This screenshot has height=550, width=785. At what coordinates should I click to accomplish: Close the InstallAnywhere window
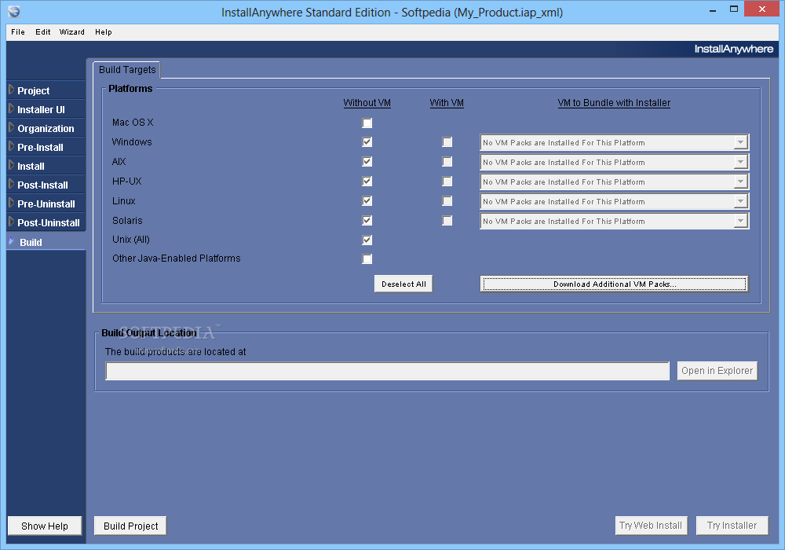pyautogui.click(x=762, y=9)
